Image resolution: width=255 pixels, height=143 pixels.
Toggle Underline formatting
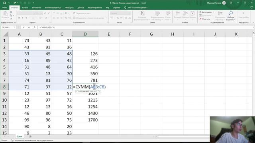[26, 18]
